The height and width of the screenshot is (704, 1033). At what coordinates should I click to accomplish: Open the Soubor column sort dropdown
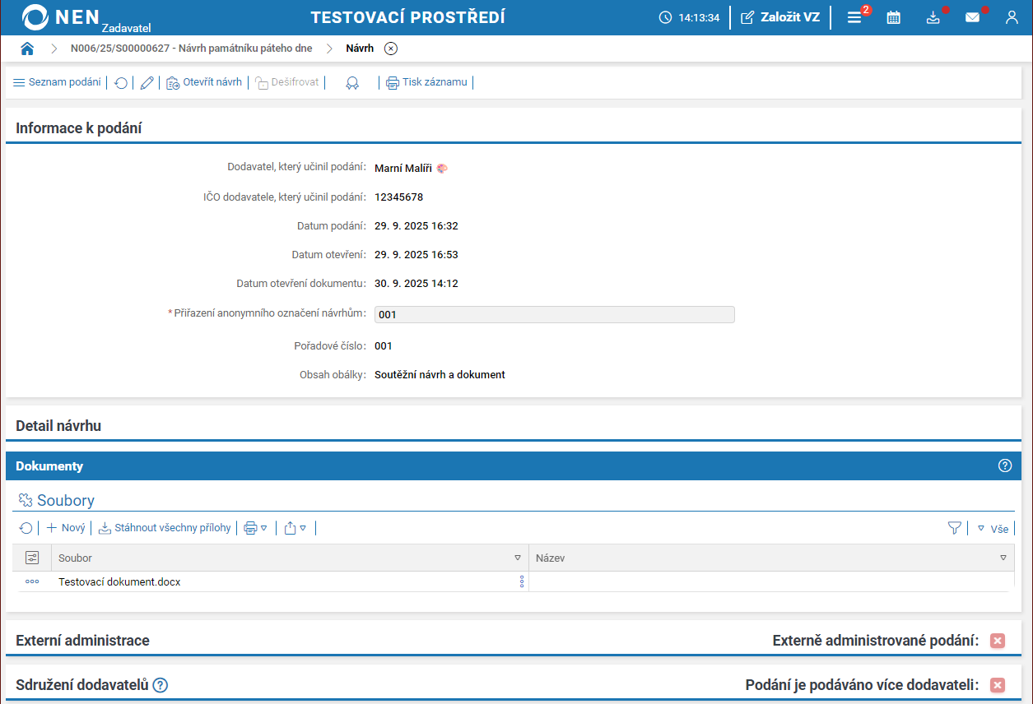click(518, 558)
